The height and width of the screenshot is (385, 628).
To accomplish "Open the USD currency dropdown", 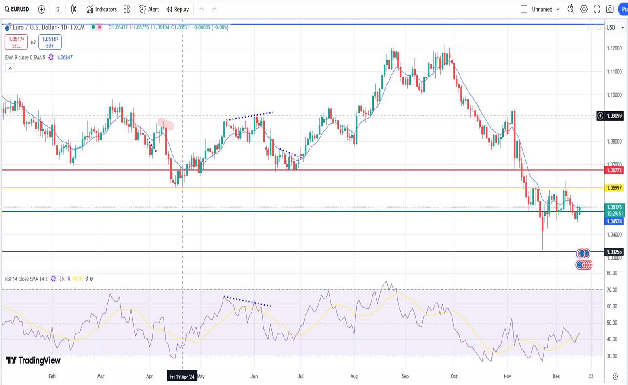I will point(615,27).
